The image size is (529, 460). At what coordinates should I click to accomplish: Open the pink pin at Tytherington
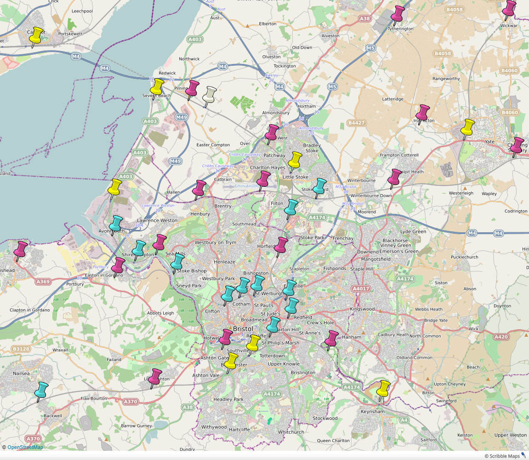[x=397, y=14]
